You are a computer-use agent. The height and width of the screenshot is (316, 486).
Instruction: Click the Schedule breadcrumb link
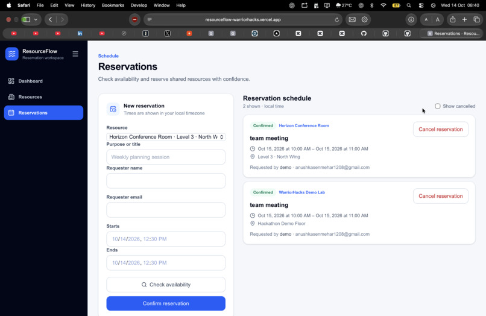[x=108, y=56]
